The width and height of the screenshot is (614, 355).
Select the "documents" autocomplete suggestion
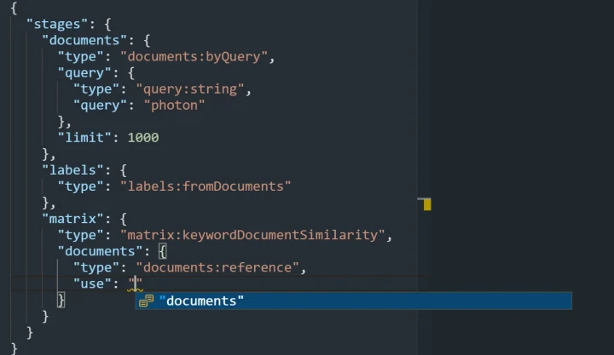click(354, 301)
